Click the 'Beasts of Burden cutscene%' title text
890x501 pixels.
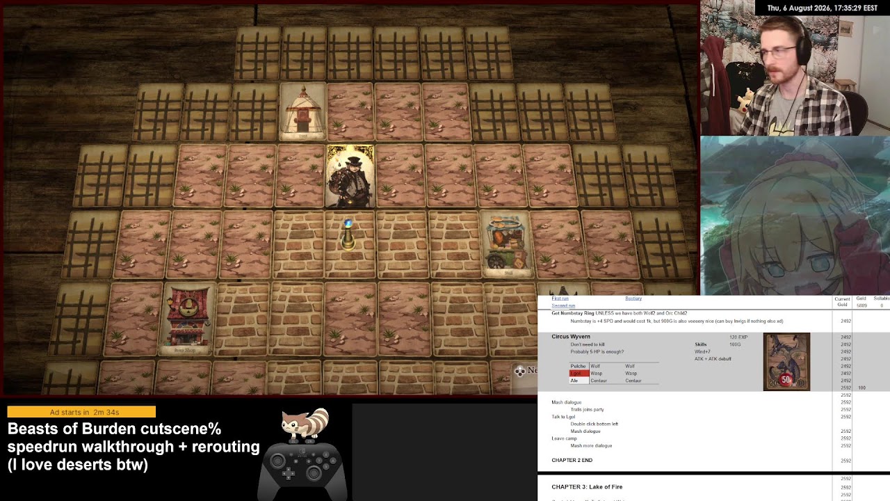coord(114,429)
